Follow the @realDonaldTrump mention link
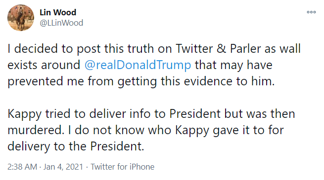This screenshot has width=324, height=180. (x=138, y=65)
